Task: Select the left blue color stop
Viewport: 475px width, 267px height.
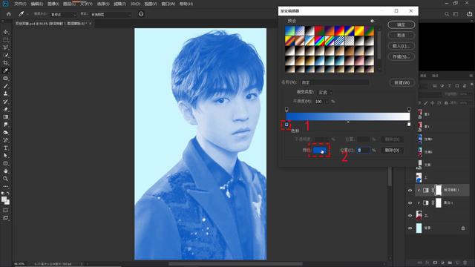Action: (x=286, y=124)
